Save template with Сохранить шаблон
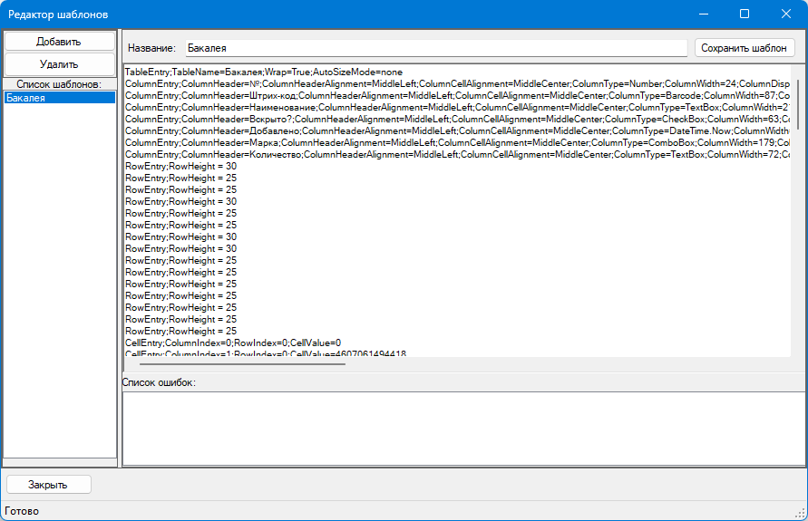This screenshot has width=808, height=521. coord(745,48)
